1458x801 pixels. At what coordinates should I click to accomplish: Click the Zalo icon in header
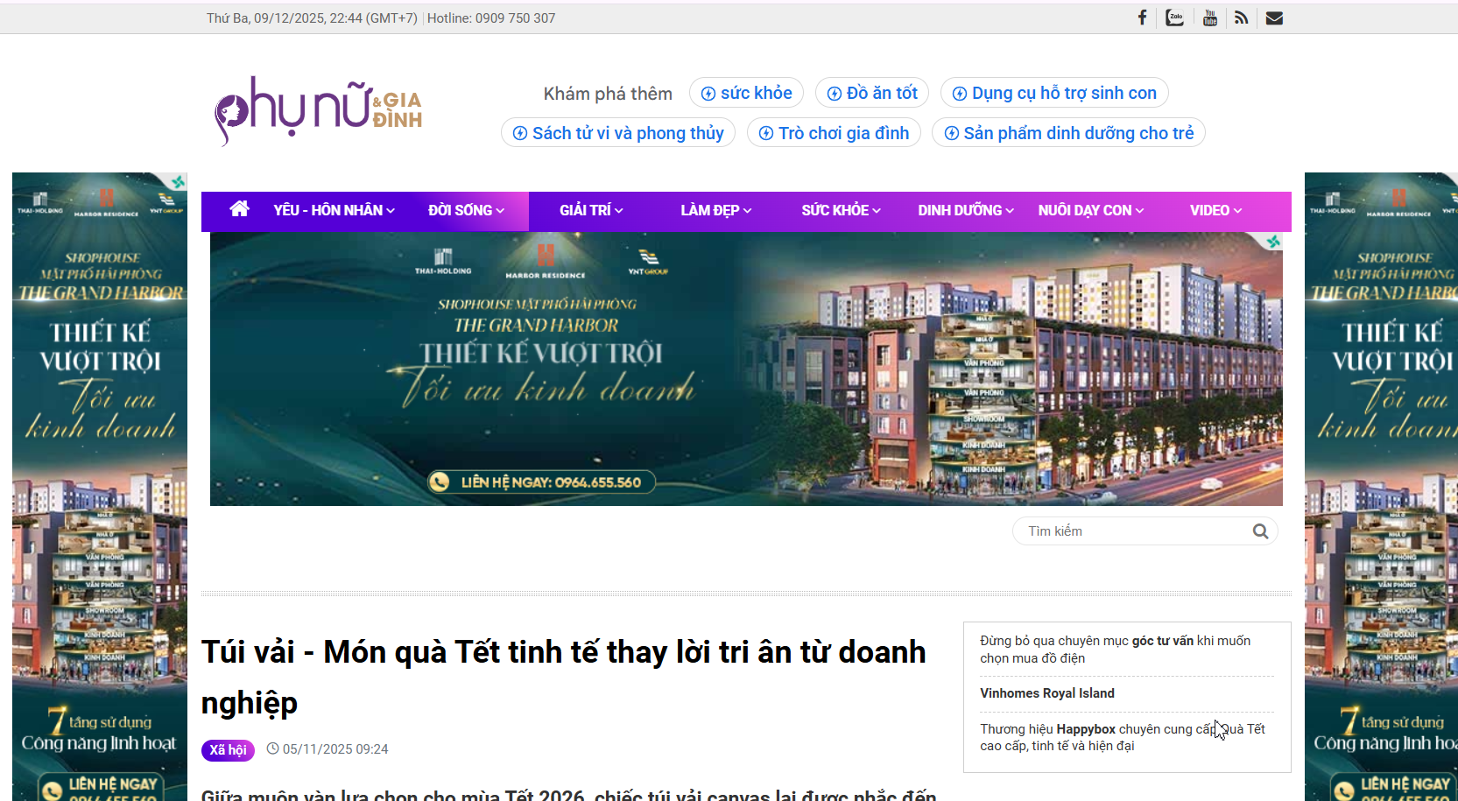point(1174,18)
